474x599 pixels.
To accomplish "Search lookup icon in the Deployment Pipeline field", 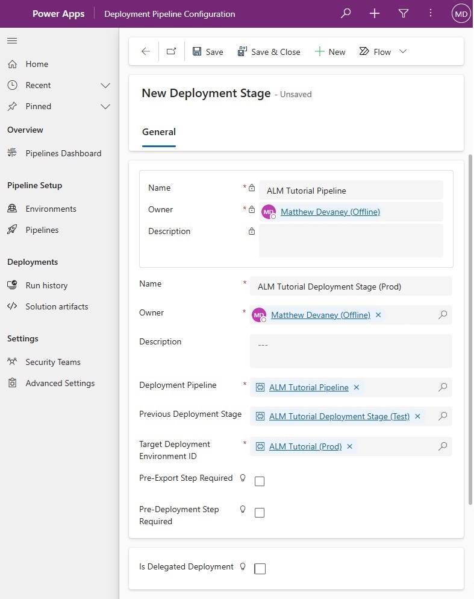I will click(442, 387).
